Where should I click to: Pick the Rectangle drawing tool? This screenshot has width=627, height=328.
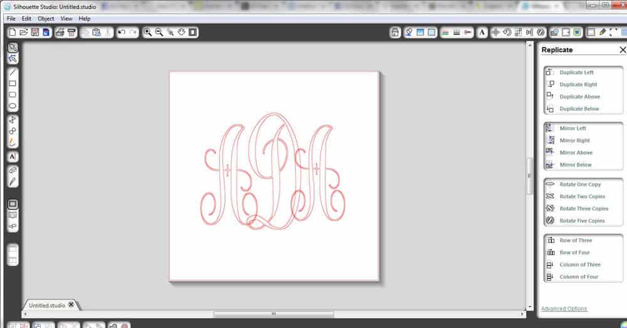pos(13,83)
